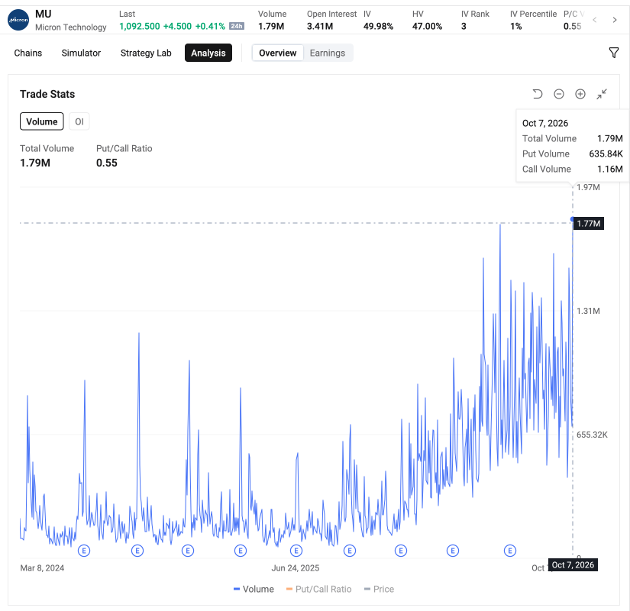Click the Micron company logo

(18, 20)
